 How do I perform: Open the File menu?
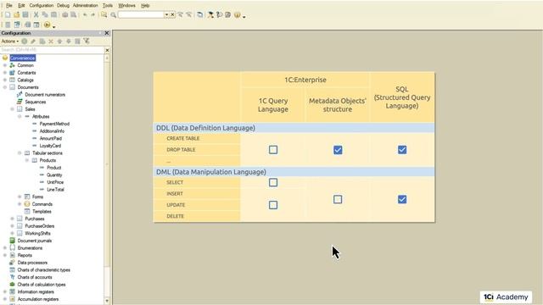[9, 6]
